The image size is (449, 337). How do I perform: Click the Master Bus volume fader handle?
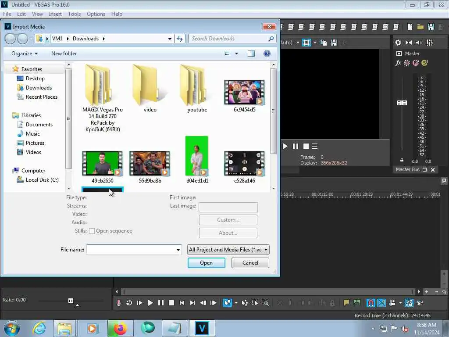pyautogui.click(x=402, y=103)
